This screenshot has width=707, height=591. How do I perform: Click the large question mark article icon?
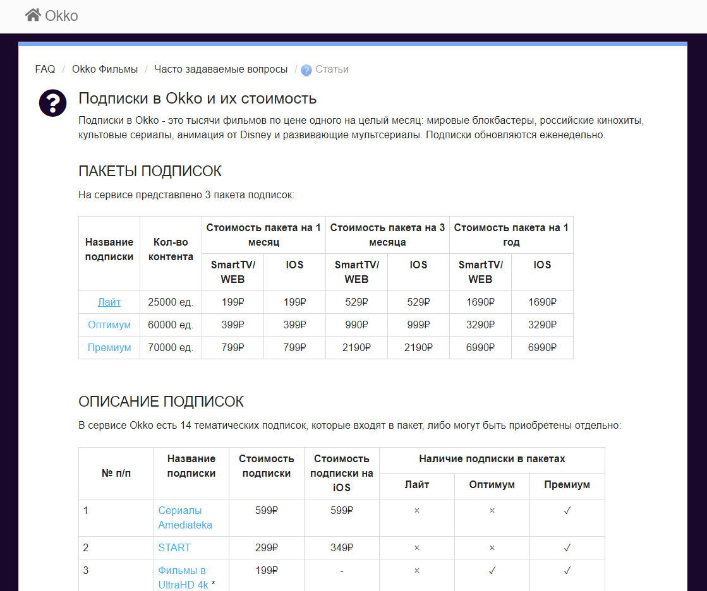[x=52, y=103]
